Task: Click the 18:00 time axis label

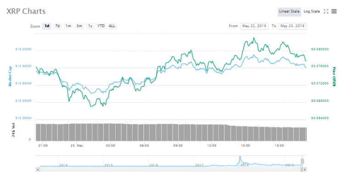Action: (279, 145)
